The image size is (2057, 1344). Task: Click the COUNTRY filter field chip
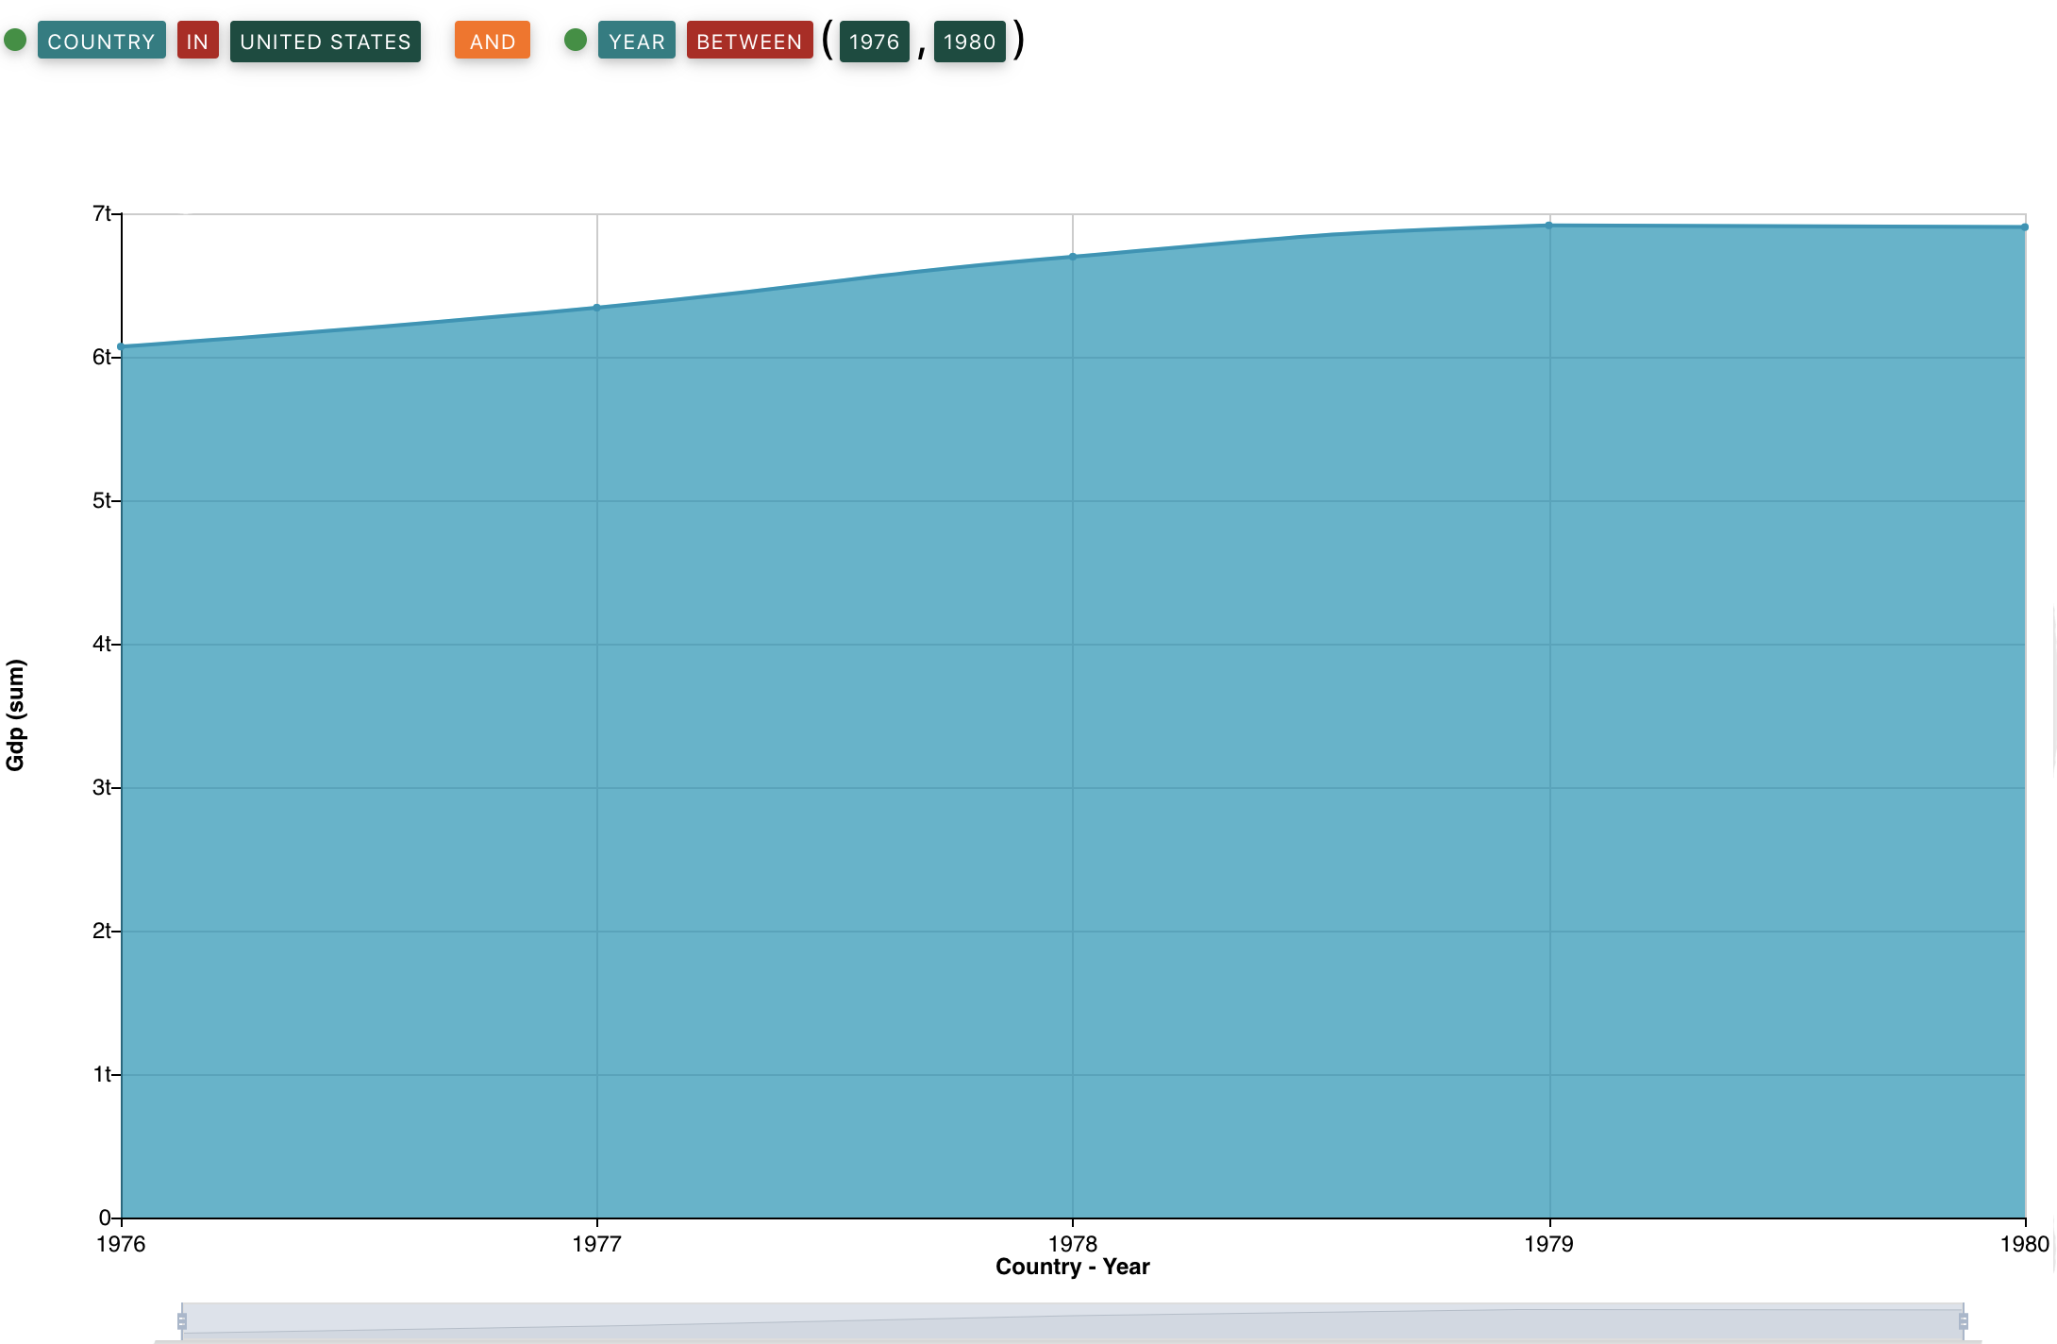101,41
